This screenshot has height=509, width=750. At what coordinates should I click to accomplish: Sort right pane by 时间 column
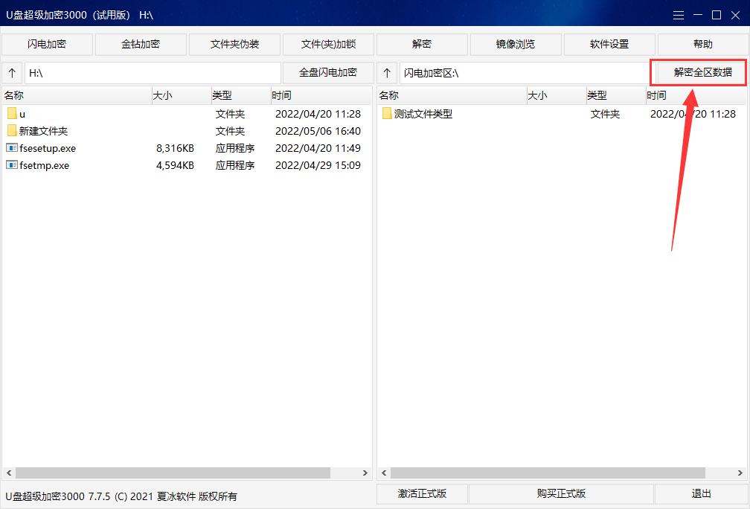tap(696, 95)
